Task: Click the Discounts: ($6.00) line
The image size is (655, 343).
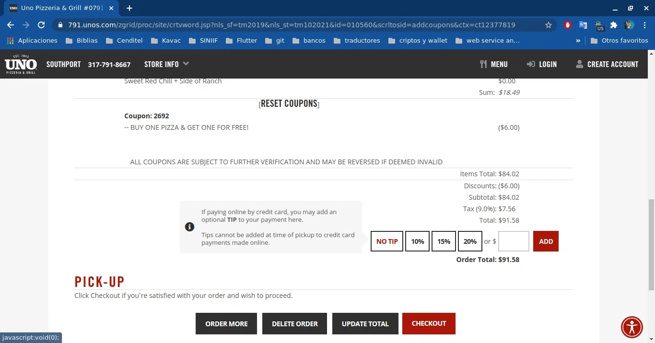Action: (491, 186)
